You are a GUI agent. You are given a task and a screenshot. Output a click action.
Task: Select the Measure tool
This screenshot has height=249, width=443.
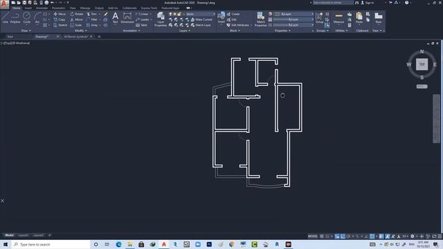tap(338, 18)
